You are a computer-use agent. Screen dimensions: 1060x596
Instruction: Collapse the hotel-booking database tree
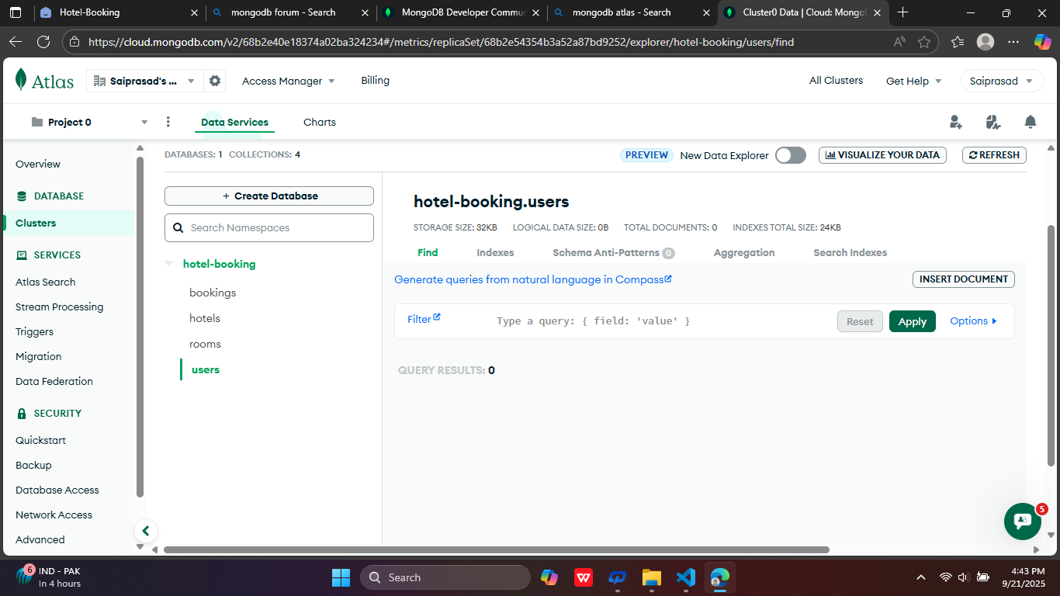point(169,264)
